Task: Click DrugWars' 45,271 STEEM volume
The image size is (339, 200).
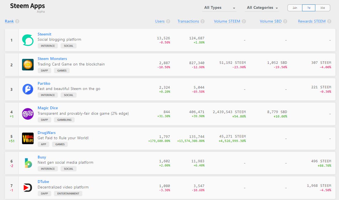Action: tap(233, 136)
